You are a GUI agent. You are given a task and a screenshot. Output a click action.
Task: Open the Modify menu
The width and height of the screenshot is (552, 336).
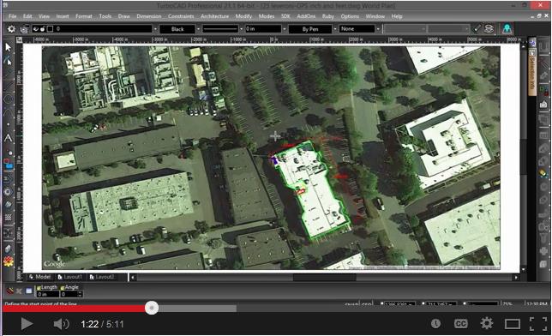coord(243,16)
